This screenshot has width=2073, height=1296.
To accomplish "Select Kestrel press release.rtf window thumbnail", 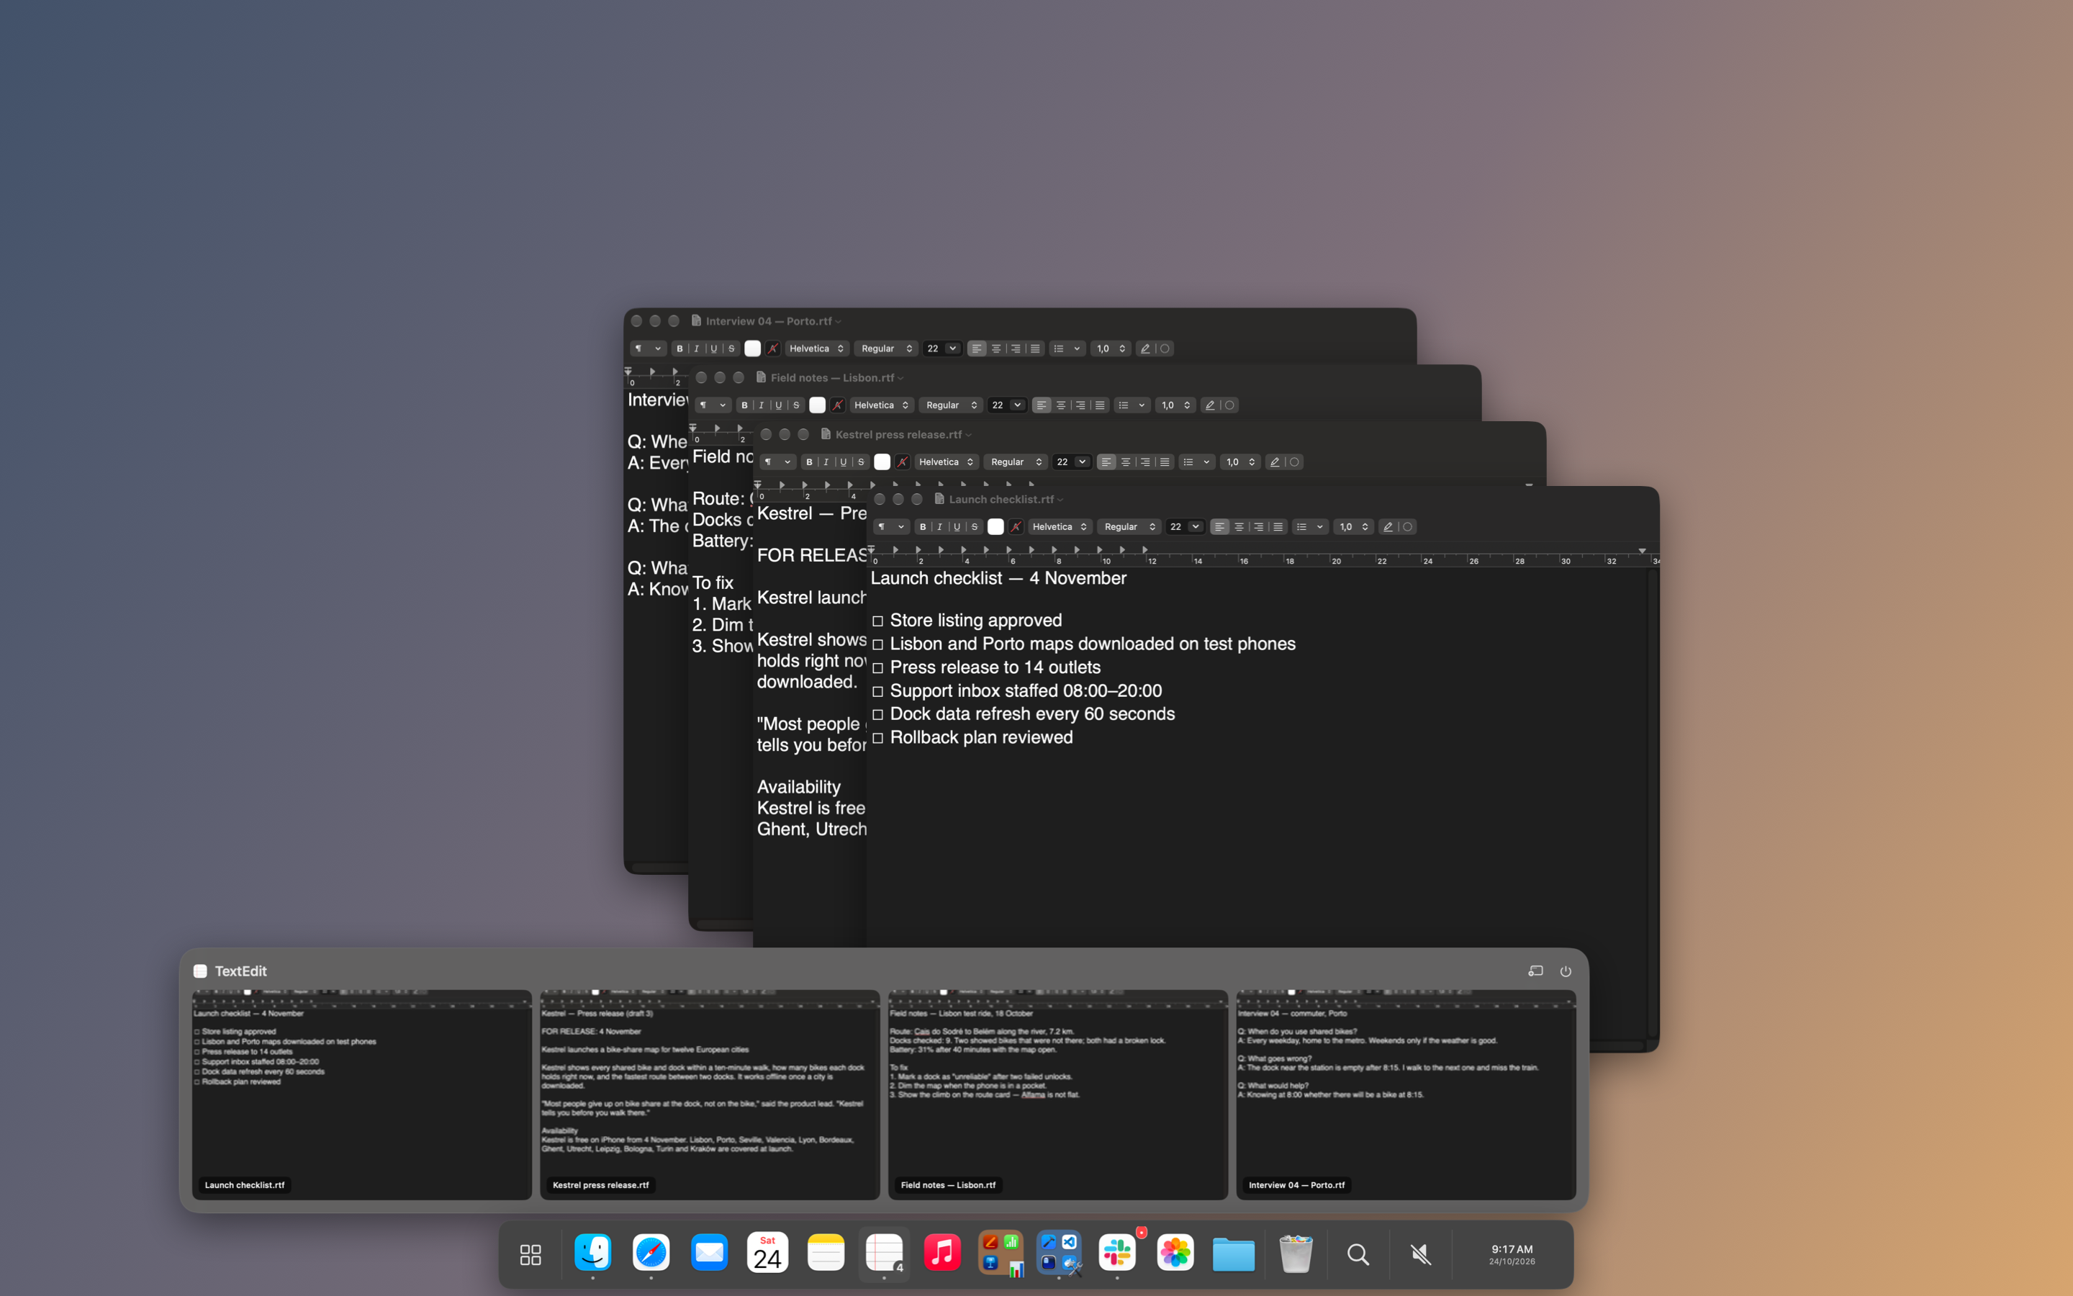I will (709, 1094).
